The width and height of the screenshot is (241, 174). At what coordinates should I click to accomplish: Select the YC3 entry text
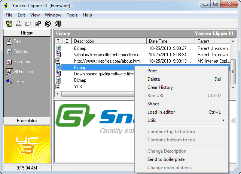[78, 87]
